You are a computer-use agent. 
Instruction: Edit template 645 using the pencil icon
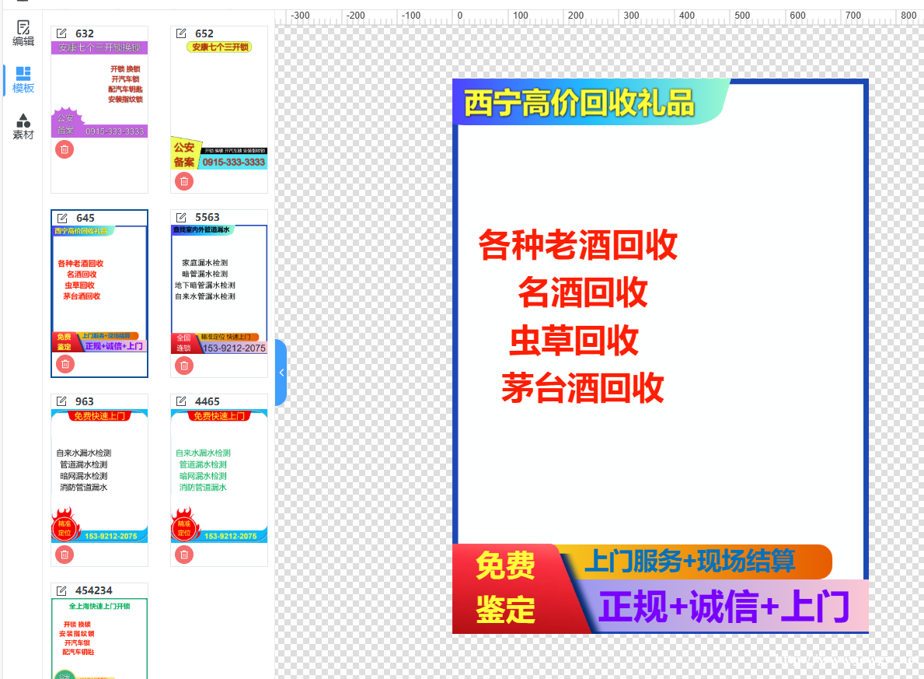point(62,217)
